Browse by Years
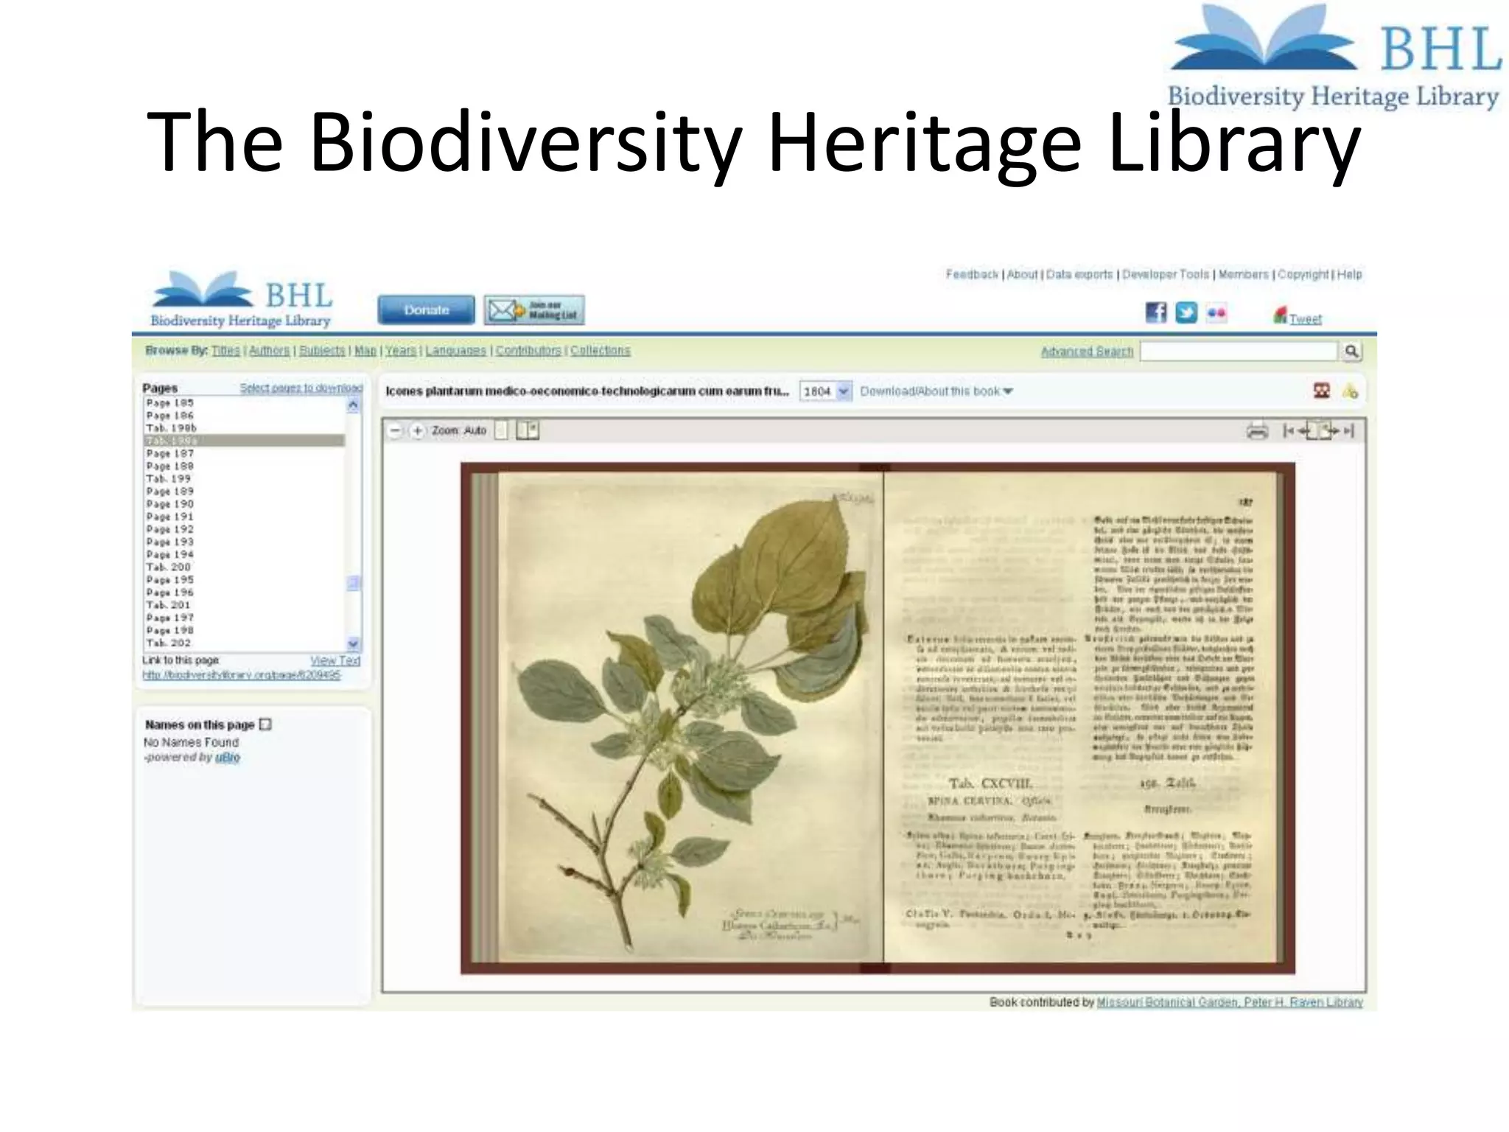The width and height of the screenshot is (1509, 1132). [x=401, y=351]
